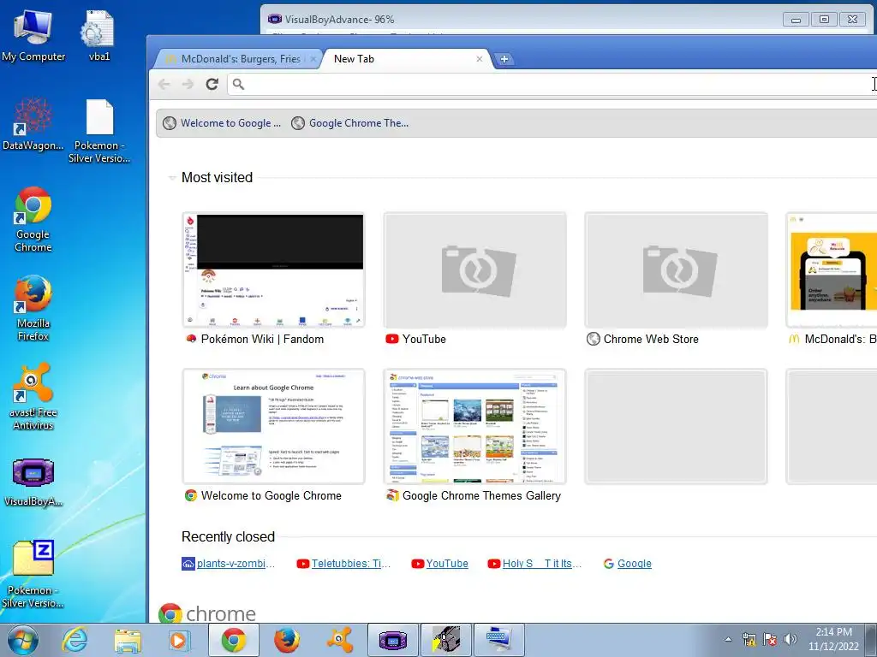Click the keyboard monitor taskbar icon
This screenshot has width=877, height=657.
point(499,640)
